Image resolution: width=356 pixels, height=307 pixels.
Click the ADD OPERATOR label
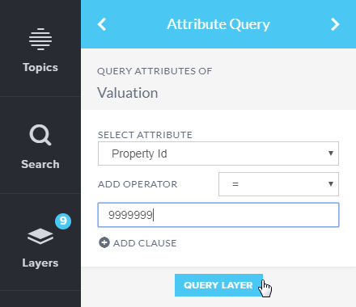pos(138,184)
